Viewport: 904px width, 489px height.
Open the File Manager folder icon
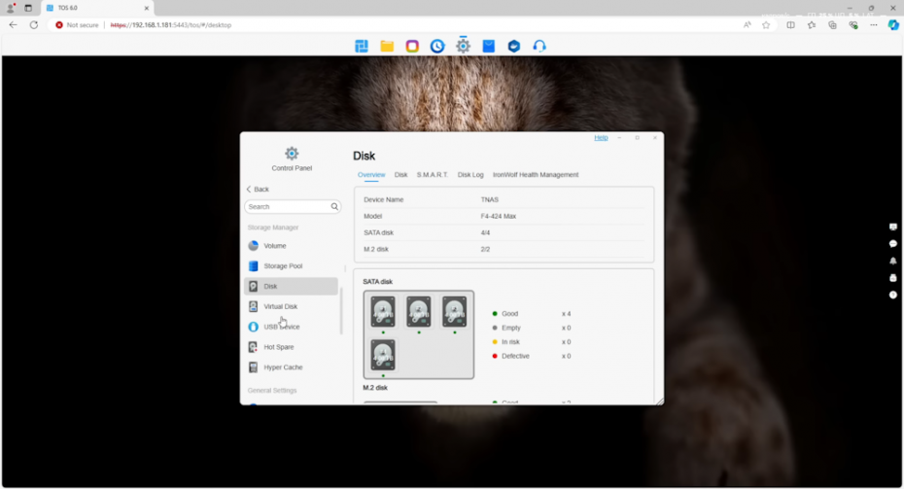tap(387, 46)
